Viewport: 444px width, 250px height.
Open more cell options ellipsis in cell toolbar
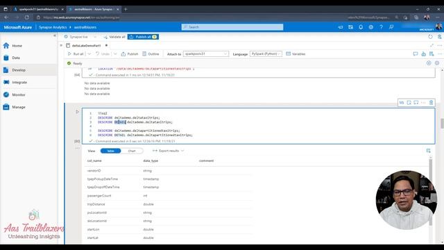point(423,103)
